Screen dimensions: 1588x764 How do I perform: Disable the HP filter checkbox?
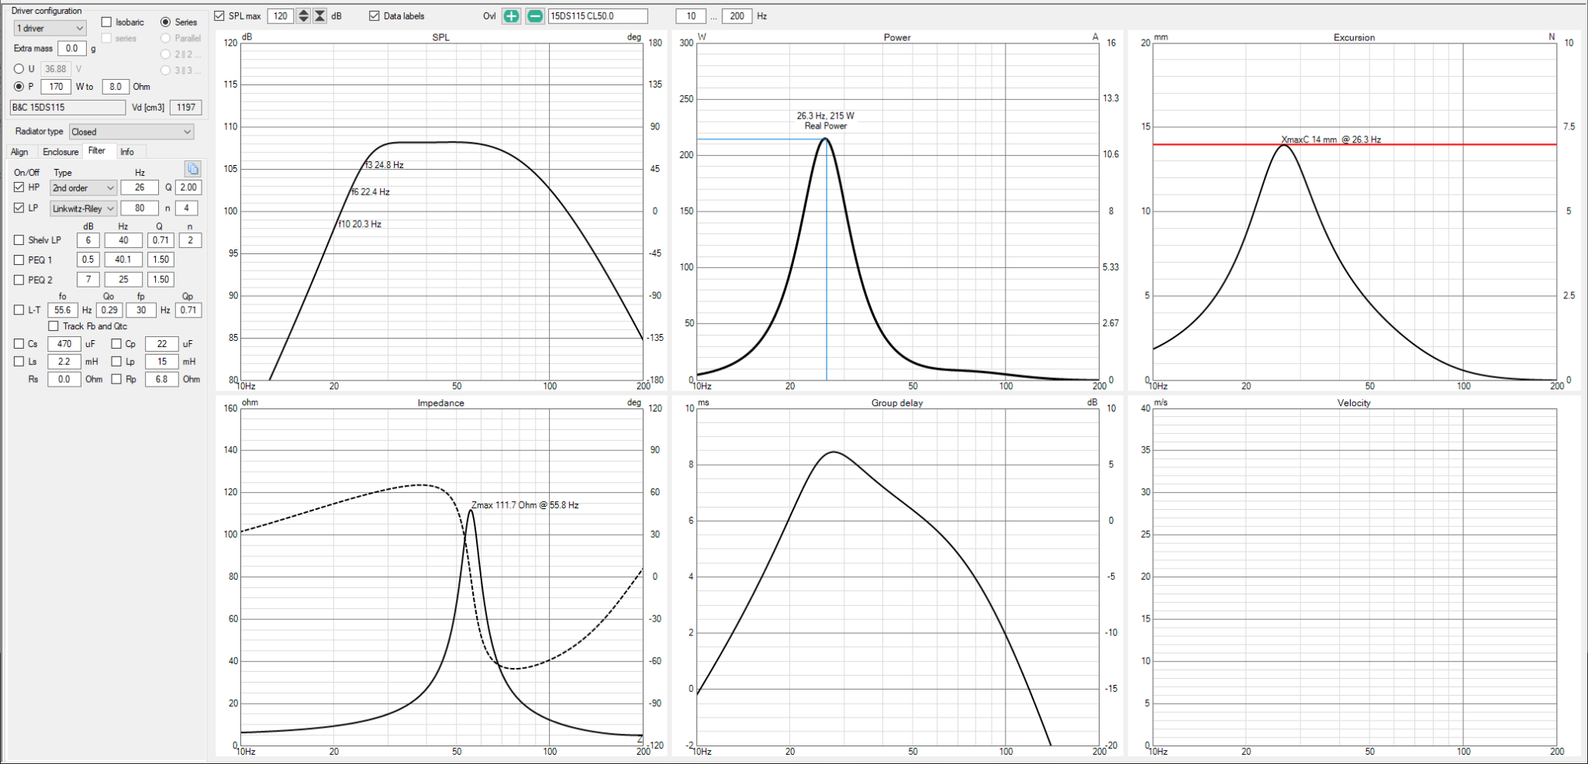tap(19, 187)
